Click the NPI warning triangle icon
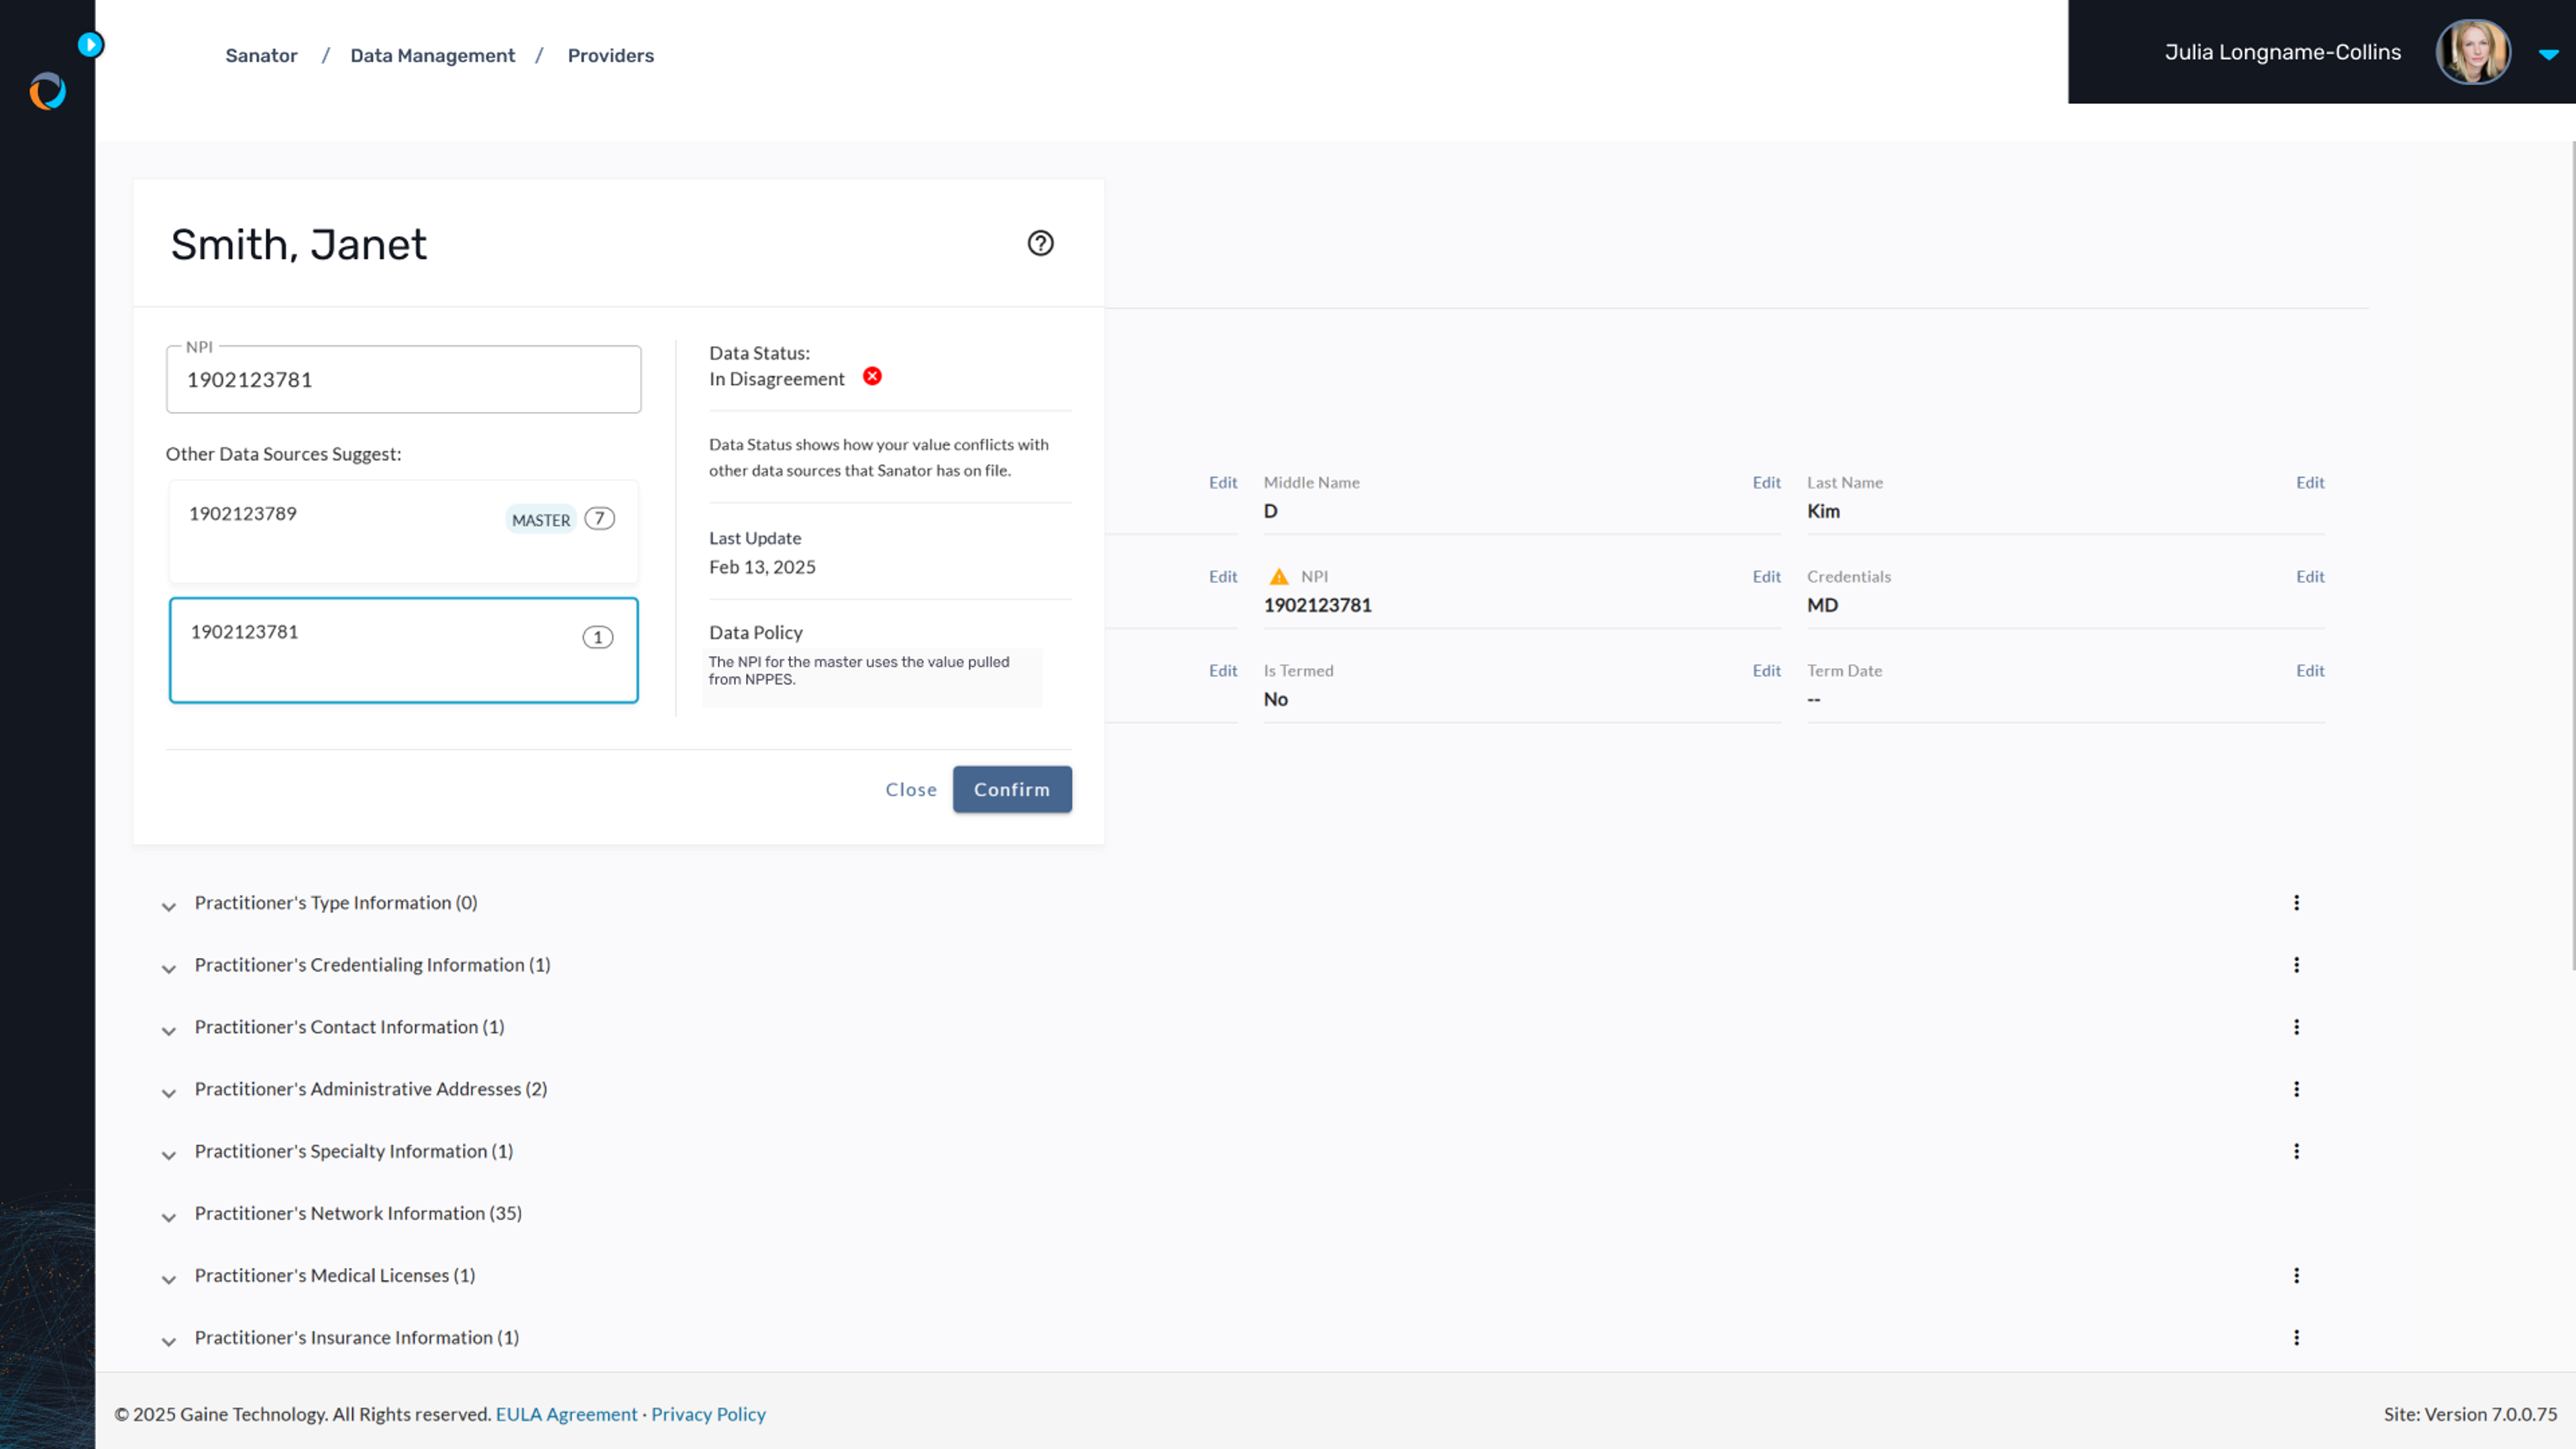The image size is (2576, 1449). [1277, 575]
